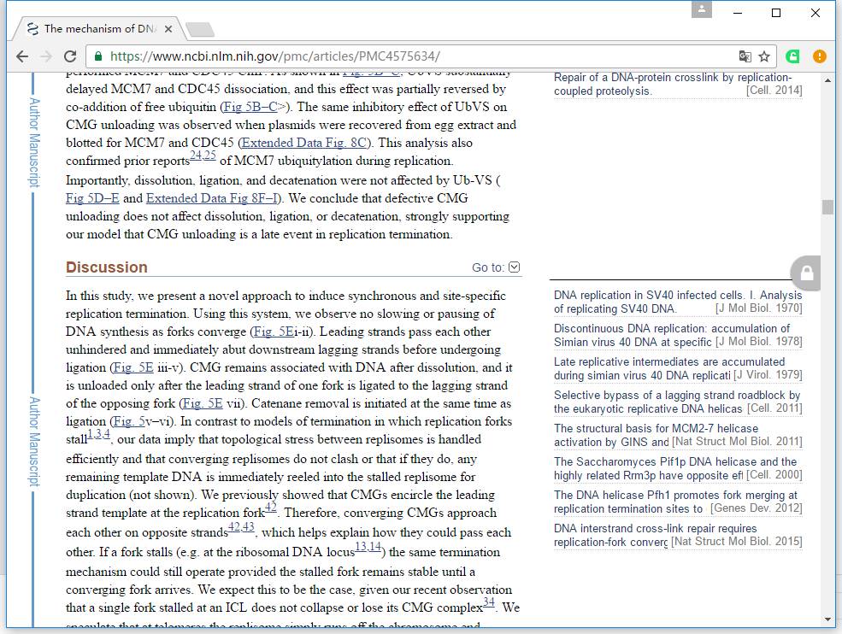842x634 pixels.
Task: Reload the current page
Action: pyautogui.click(x=70, y=56)
